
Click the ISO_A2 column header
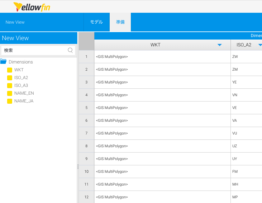[x=246, y=45]
